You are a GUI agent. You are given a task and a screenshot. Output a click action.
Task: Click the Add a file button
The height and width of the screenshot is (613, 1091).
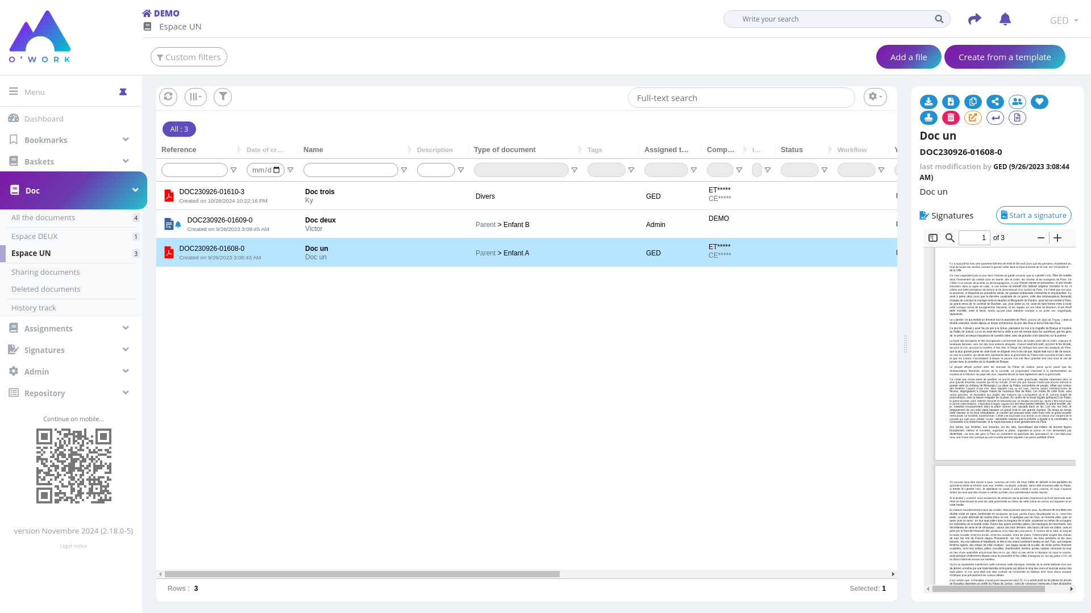tap(909, 57)
